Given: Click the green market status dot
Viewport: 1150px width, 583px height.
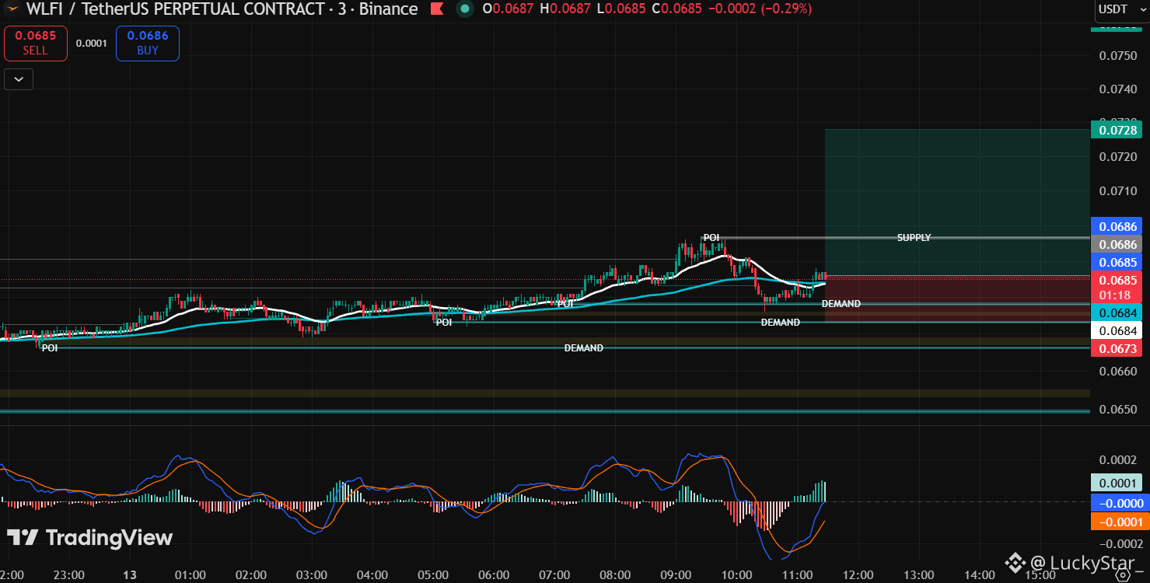Looking at the screenshot, I should click(x=465, y=9).
